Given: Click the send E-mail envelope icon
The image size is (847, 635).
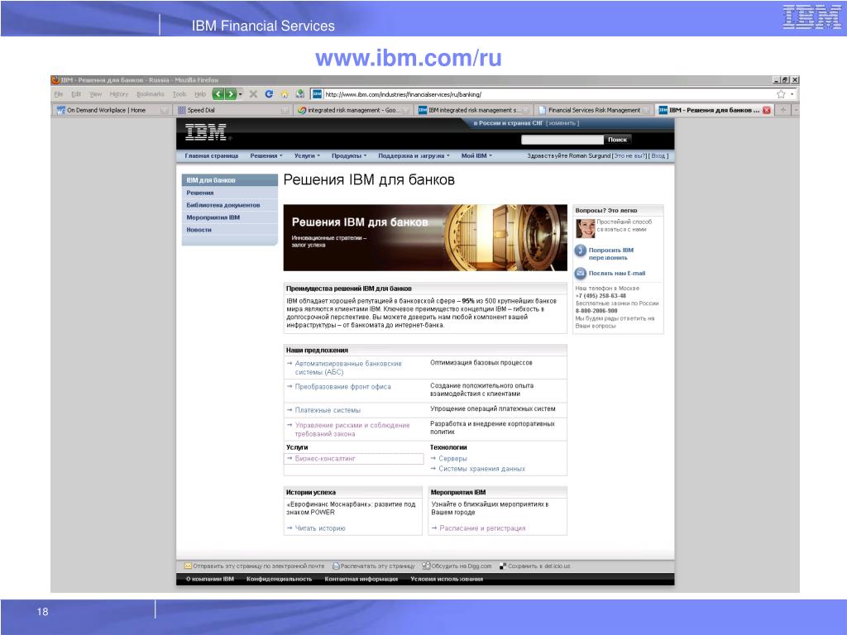Looking at the screenshot, I should 580,273.
